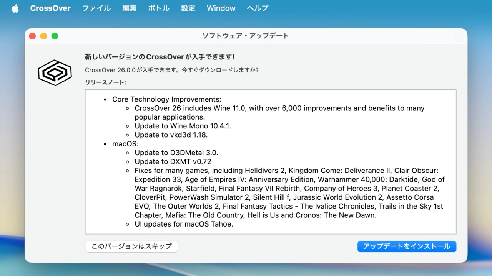Click the CrossOver hexagon logo icon
Screen dimensions: 492x276
point(55,72)
